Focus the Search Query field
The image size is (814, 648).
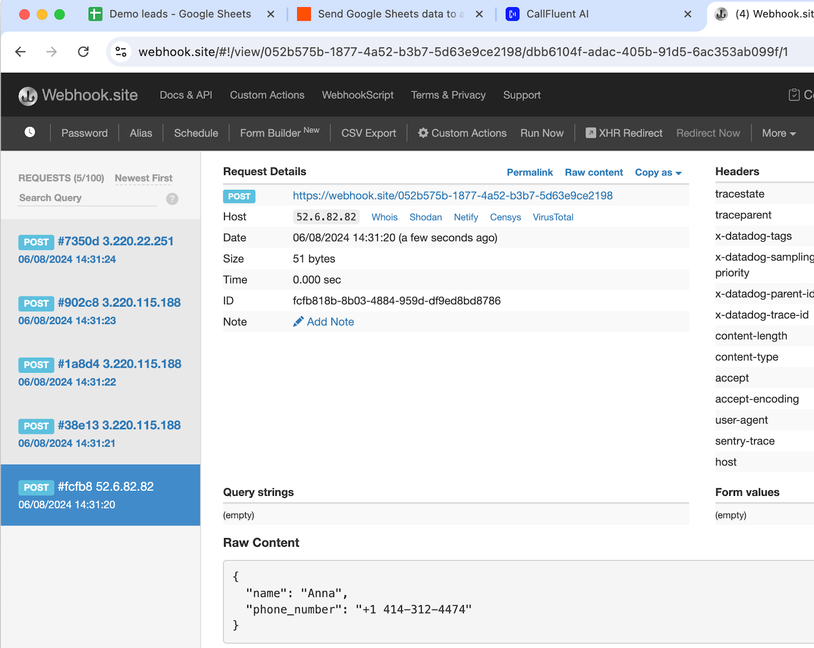click(x=88, y=198)
